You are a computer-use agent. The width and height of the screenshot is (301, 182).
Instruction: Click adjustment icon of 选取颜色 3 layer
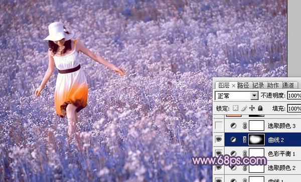pyautogui.click(x=233, y=126)
